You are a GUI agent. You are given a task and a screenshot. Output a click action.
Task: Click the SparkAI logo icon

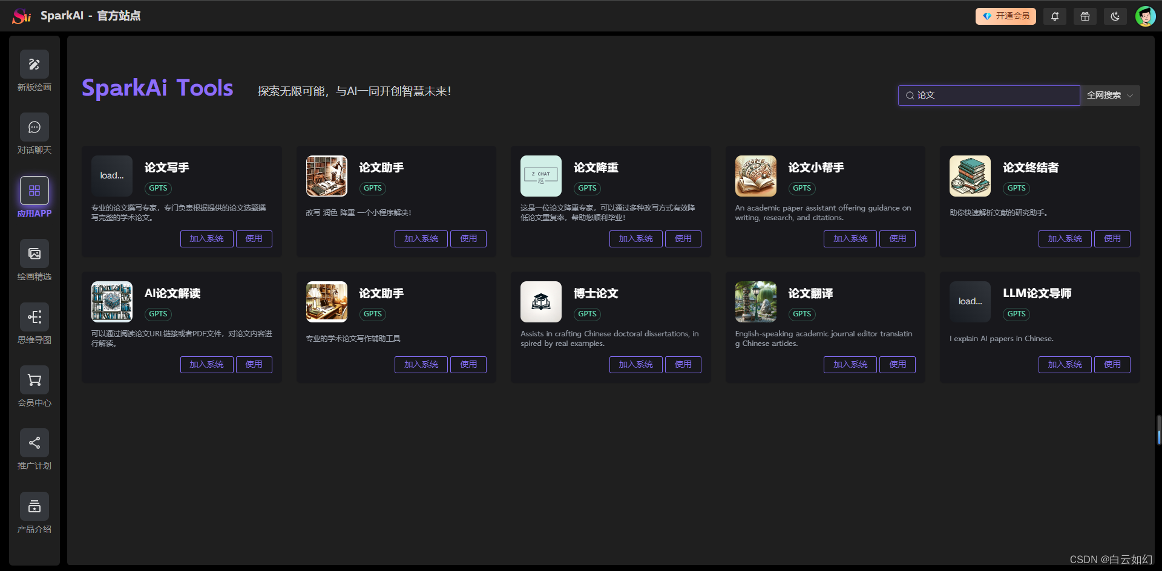[22, 16]
